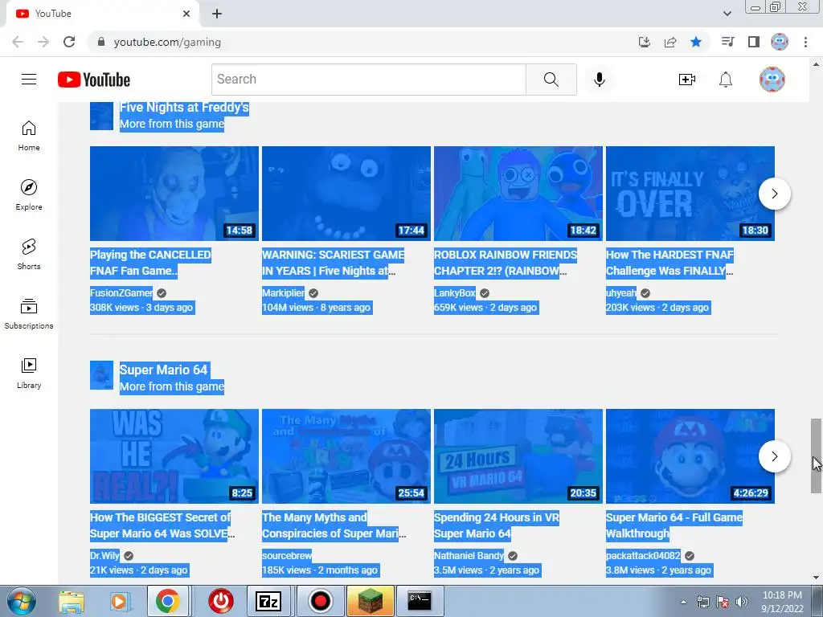The image size is (823, 617).
Task: Click the browser forward arrow
Action: (43, 42)
